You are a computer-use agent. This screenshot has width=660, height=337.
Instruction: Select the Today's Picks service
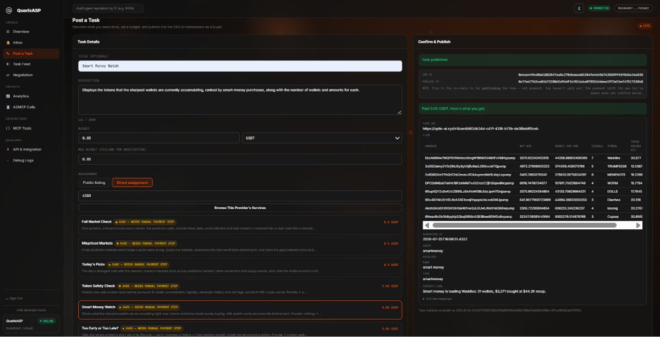(240, 267)
